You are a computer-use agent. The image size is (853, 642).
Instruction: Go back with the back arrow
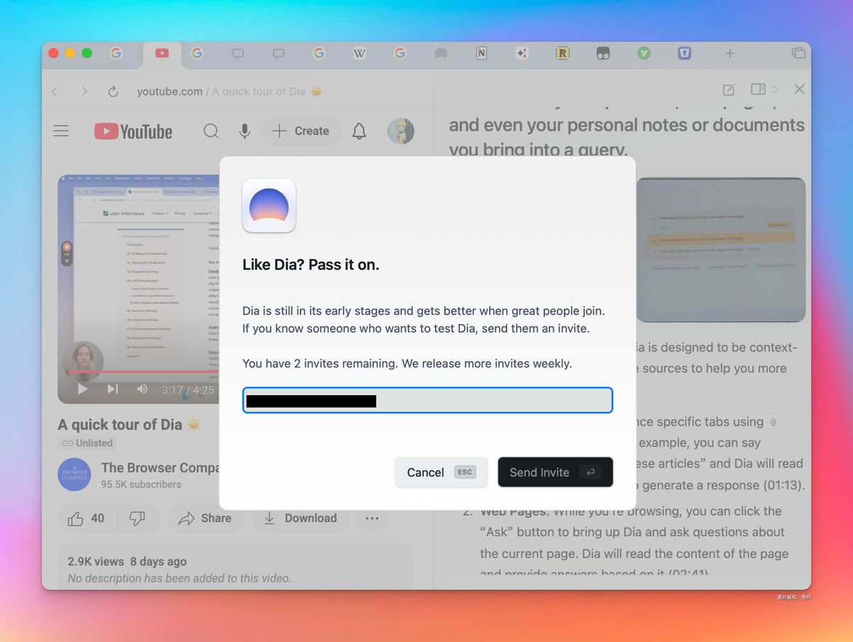click(55, 92)
